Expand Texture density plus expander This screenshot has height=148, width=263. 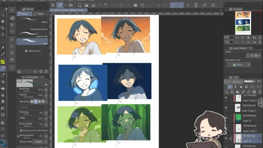click(18, 136)
